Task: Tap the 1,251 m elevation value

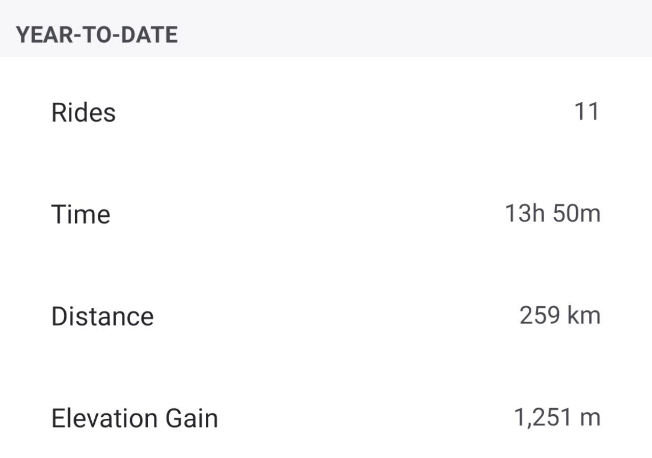Action: [557, 417]
